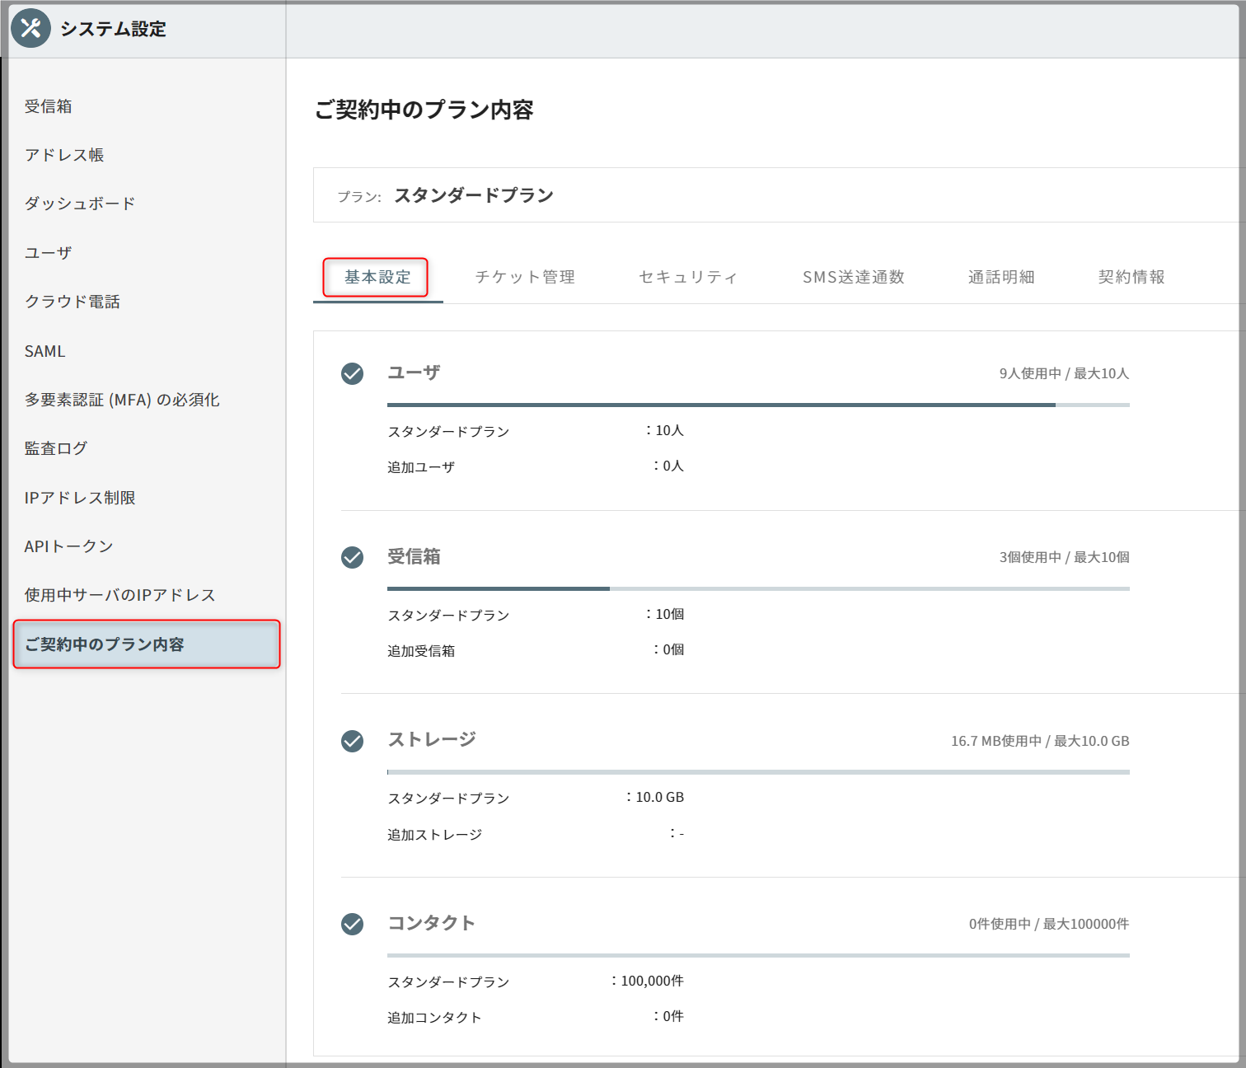Click the checkmark icon beside 受信箱 section
The width and height of the screenshot is (1246, 1068).
352,557
